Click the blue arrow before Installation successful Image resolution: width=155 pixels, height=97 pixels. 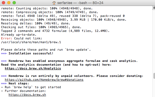[x=4, y=53]
